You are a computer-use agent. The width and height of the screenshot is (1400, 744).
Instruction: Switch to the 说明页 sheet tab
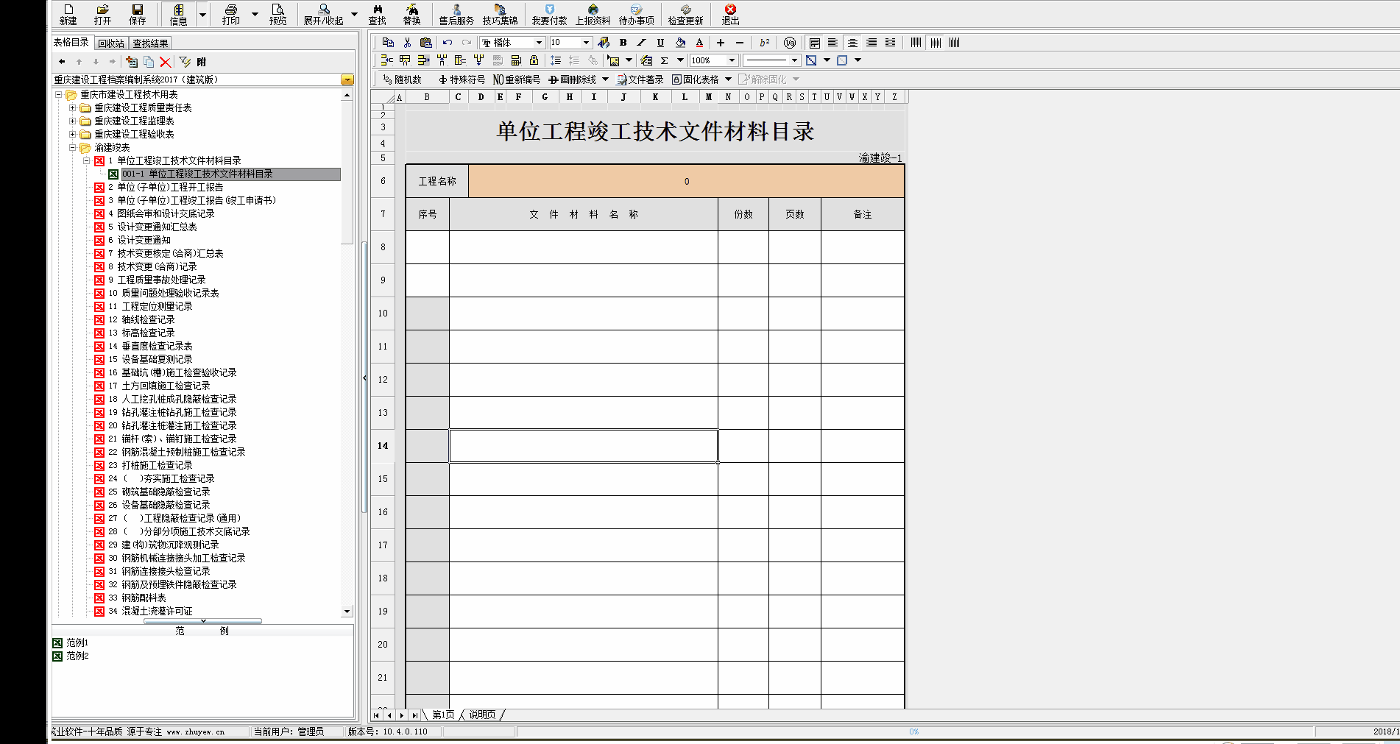482,715
